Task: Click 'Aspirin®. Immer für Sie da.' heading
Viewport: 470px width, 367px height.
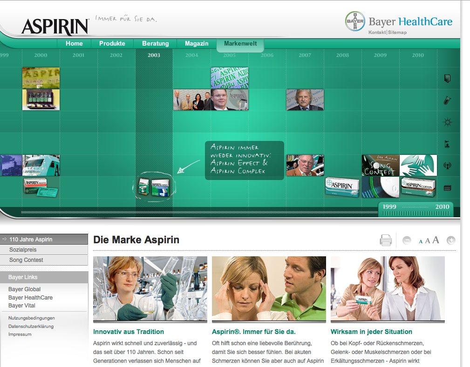Action: (253, 332)
